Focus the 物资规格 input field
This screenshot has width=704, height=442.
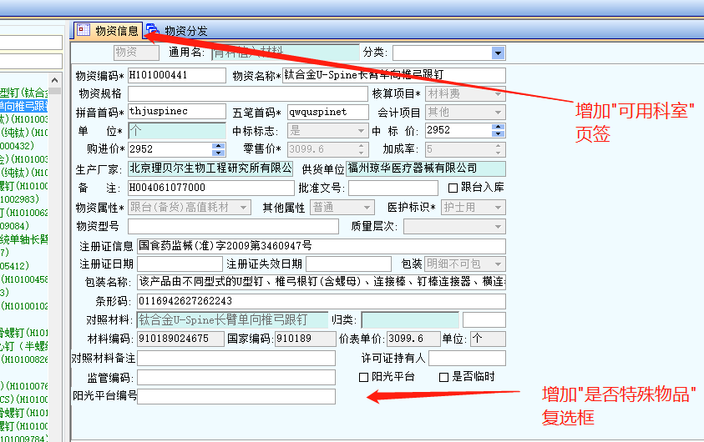[247, 93]
